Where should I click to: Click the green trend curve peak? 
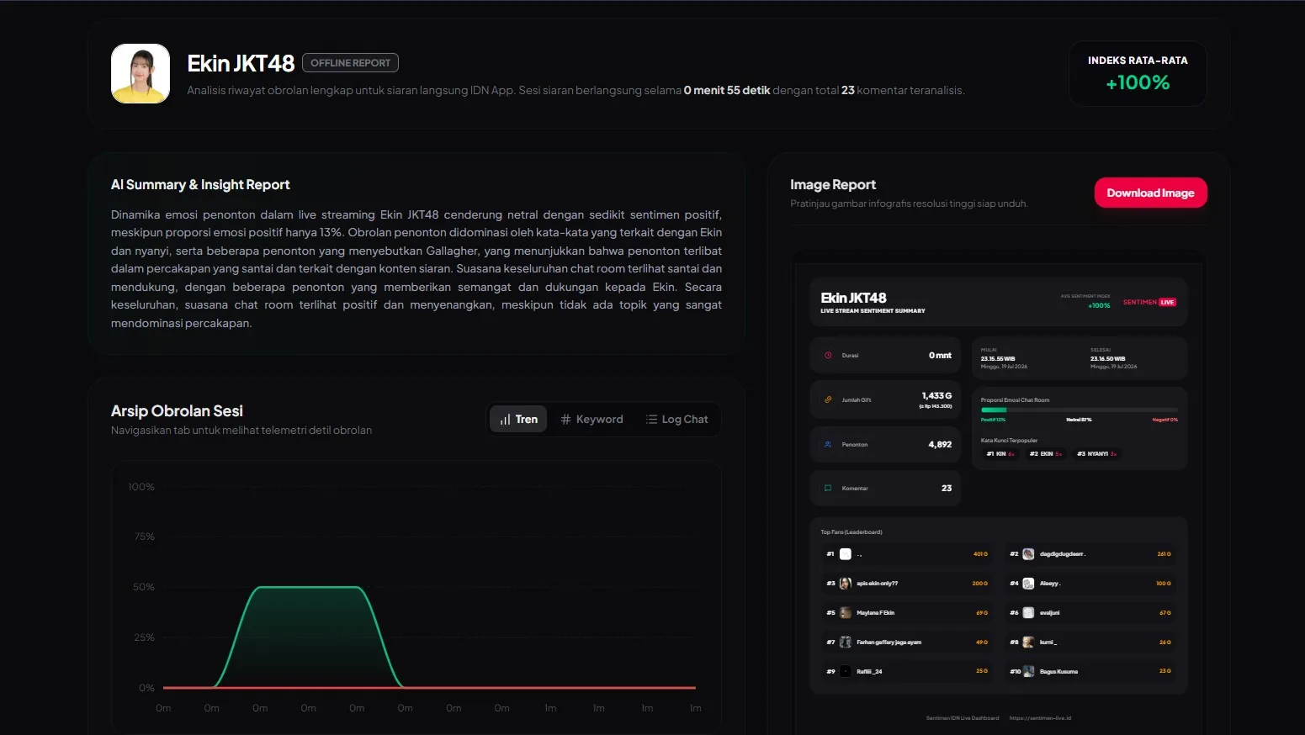coord(308,587)
